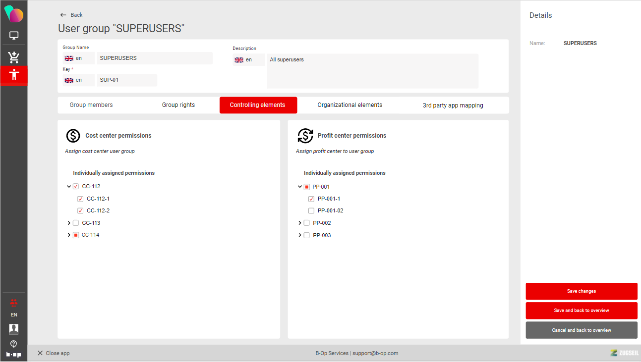
Task: Select the person user-management sidebar icon
Action: 14,75
